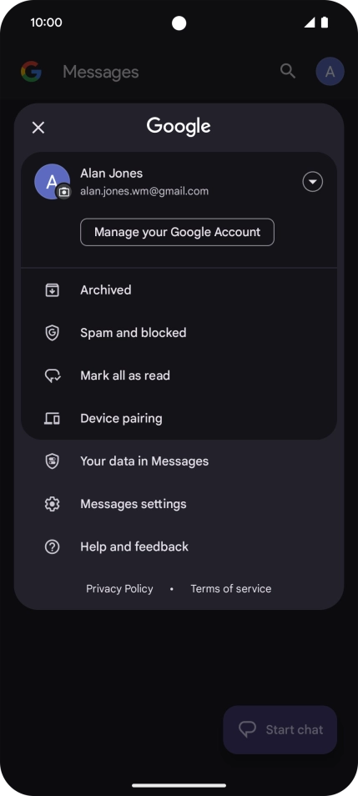Tap the Start chat button

(280, 730)
